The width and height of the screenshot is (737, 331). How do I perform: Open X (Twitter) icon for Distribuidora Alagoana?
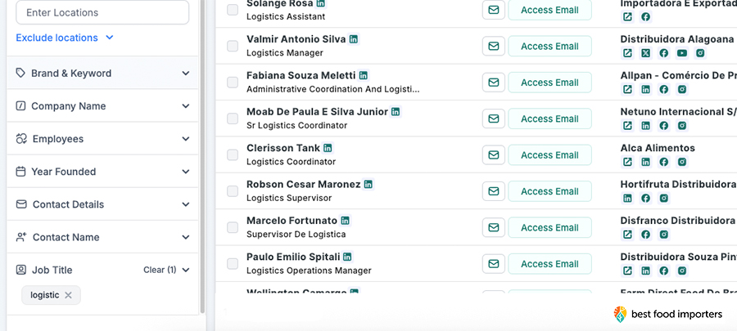646,53
